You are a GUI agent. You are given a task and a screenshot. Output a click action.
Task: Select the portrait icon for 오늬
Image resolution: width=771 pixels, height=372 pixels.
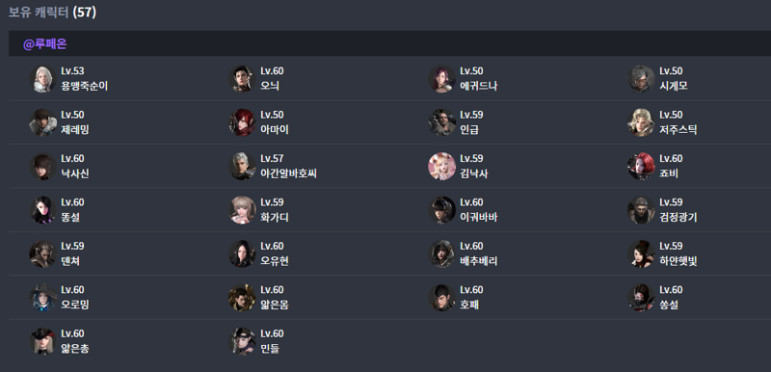(243, 79)
